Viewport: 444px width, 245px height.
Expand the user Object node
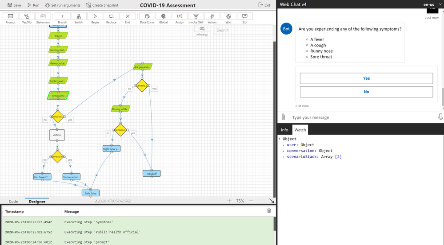(284, 145)
